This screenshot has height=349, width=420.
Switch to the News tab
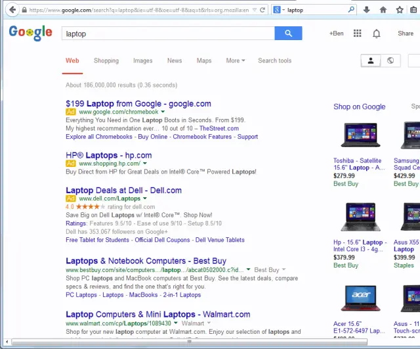175,60
